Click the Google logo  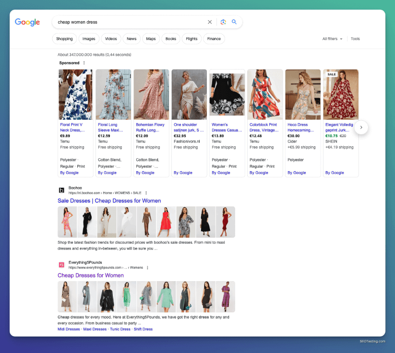tap(27, 22)
